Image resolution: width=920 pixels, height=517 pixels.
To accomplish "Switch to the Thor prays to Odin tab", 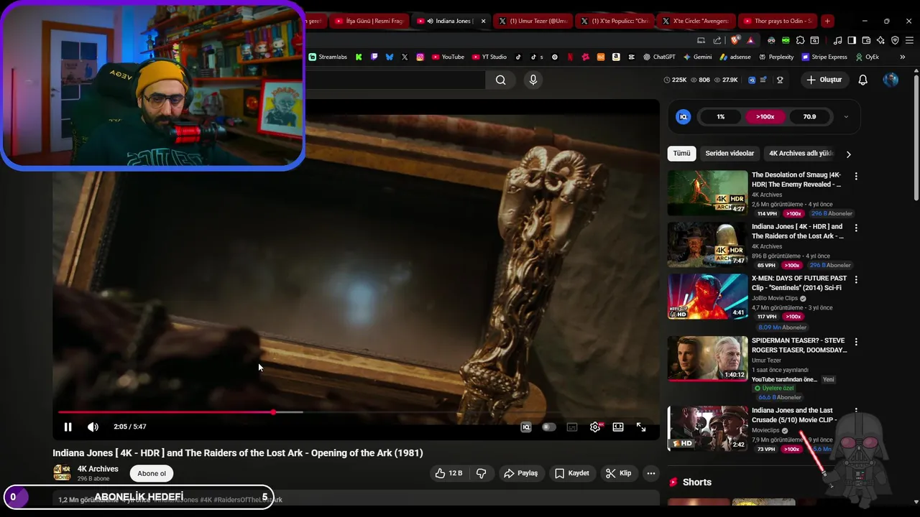I will [x=778, y=21].
